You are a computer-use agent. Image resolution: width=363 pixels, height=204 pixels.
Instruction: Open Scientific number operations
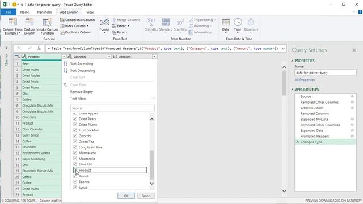click(x=180, y=26)
